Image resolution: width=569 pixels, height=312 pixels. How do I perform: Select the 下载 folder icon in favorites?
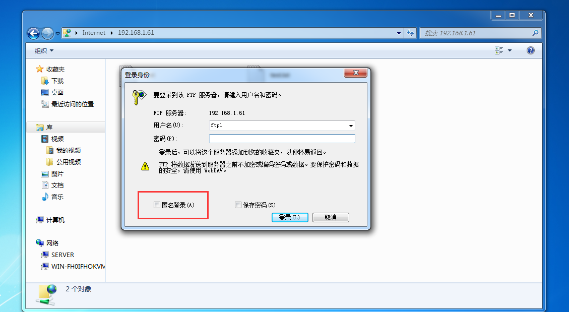coord(45,81)
